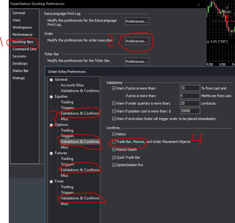Screen dimensions: 235x223
Task: Select Misc under Equities
Action: coord(65,119)
